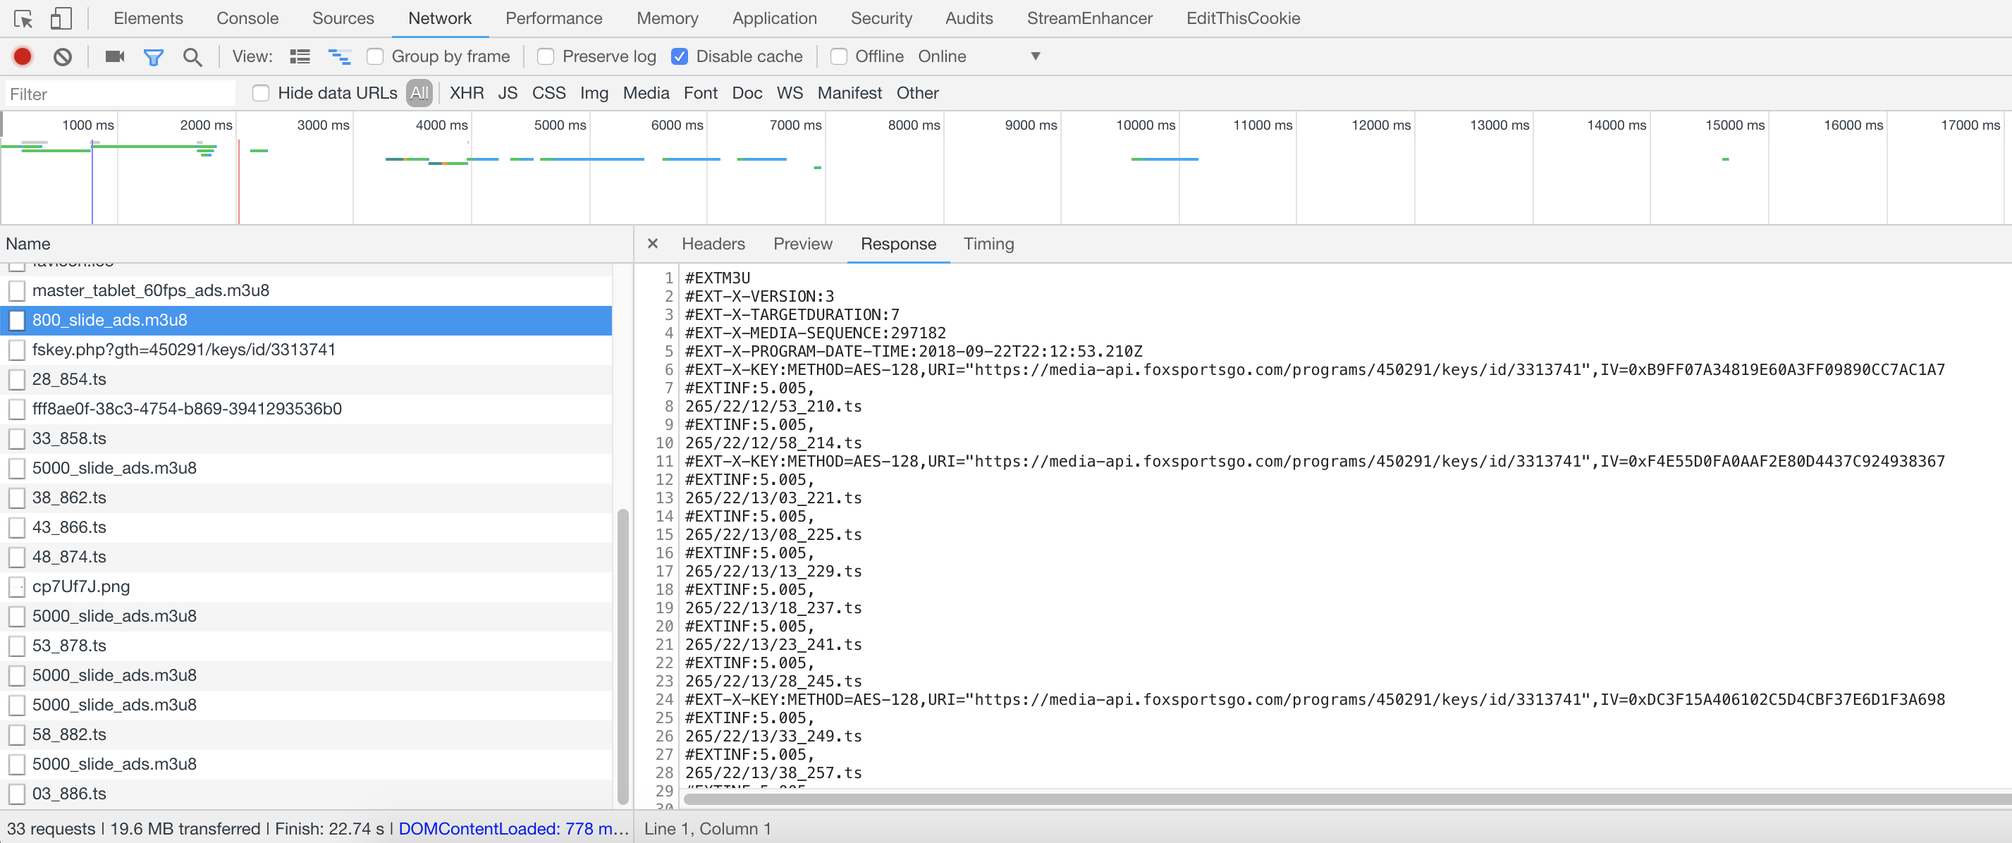This screenshot has width=2012, height=843.
Task: Click the horizontal scrollbar in the response pane
Action: tap(1327, 799)
